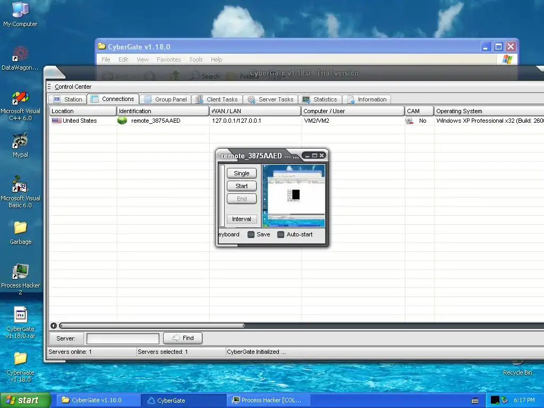Screen dimensions: 544x408
Task: Open the Garbage folder icon
Action: coord(20,233)
